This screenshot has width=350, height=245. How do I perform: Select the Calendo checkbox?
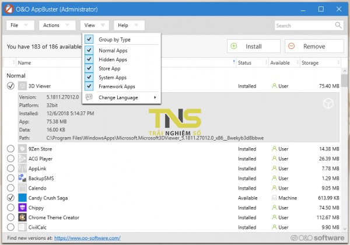[10, 188]
